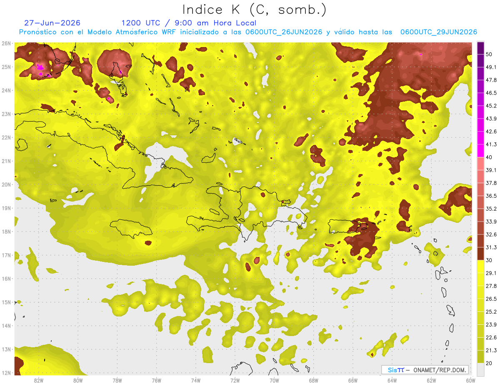Click the "41.3" color scale label
Image resolution: width=500 pixels, height=386 pixels.
click(x=491, y=144)
